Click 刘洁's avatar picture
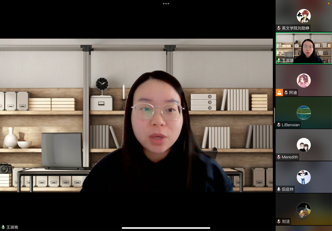The height and width of the screenshot is (231, 332). [303, 209]
